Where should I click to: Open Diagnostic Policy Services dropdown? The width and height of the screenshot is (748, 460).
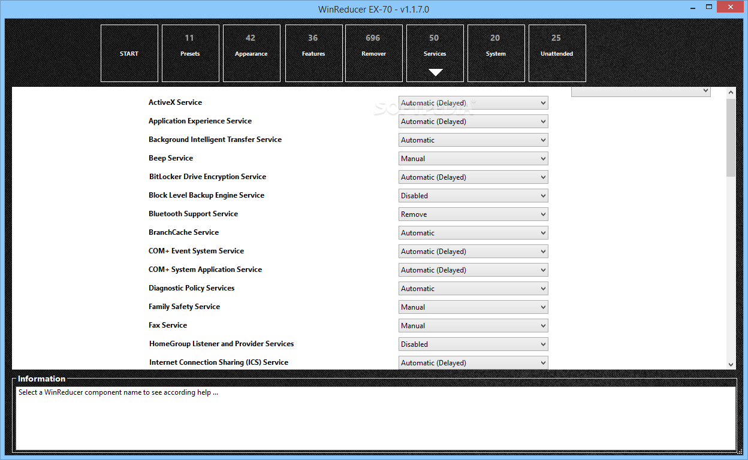coord(473,289)
